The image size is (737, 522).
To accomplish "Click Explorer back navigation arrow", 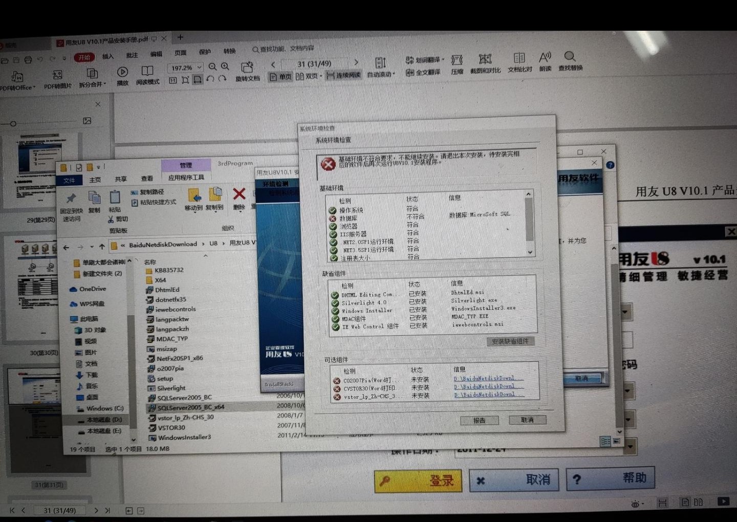I will 66,248.
